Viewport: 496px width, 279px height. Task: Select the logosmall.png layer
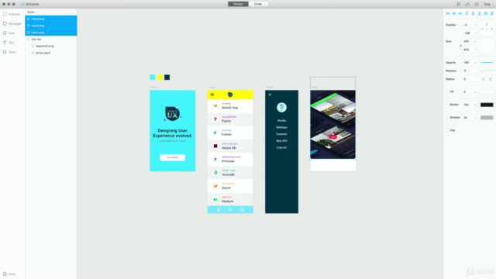tap(51, 46)
